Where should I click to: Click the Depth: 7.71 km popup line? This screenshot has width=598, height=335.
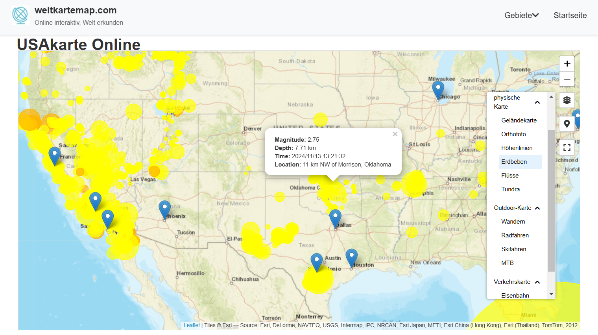coord(295,148)
